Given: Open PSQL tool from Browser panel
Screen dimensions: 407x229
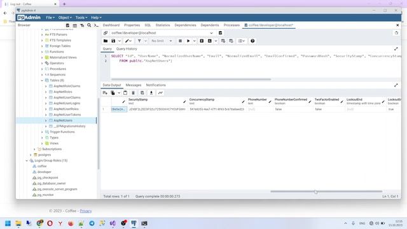Looking at the screenshot, I should point(96,25).
